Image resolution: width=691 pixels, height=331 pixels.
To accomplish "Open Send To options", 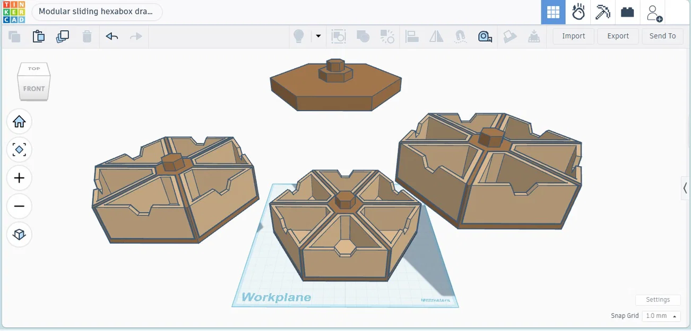I will [x=662, y=36].
